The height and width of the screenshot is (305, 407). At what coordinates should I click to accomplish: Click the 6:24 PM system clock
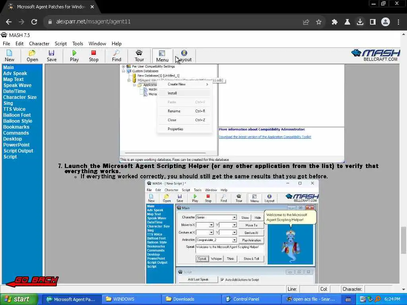(x=392, y=299)
